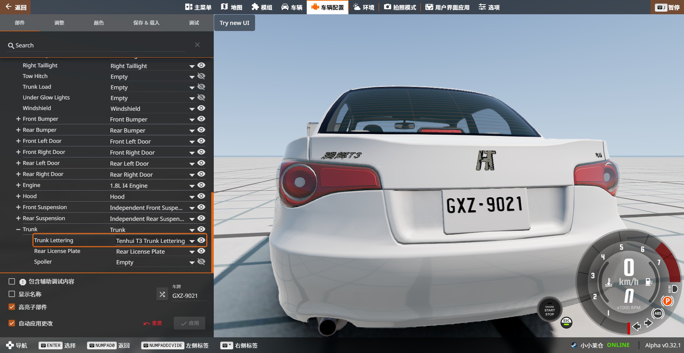The width and height of the screenshot is (684, 353).
Task: Open the 车辆 vehicles menu
Action: pyautogui.click(x=292, y=7)
